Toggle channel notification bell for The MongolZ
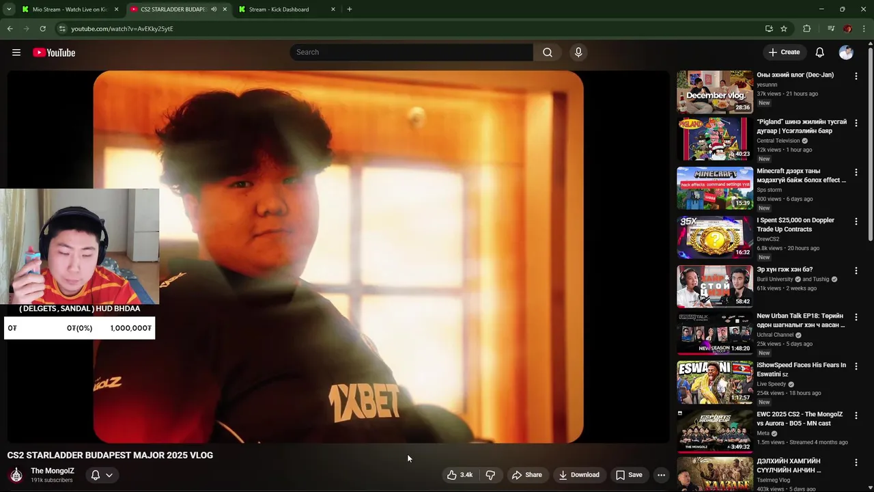The image size is (874, 492). 96,475
